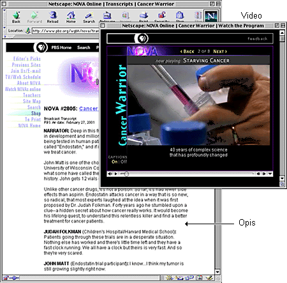Open Join Us/E-mail sidebar link
The width and height of the screenshot is (287, 283).
pos(26,71)
